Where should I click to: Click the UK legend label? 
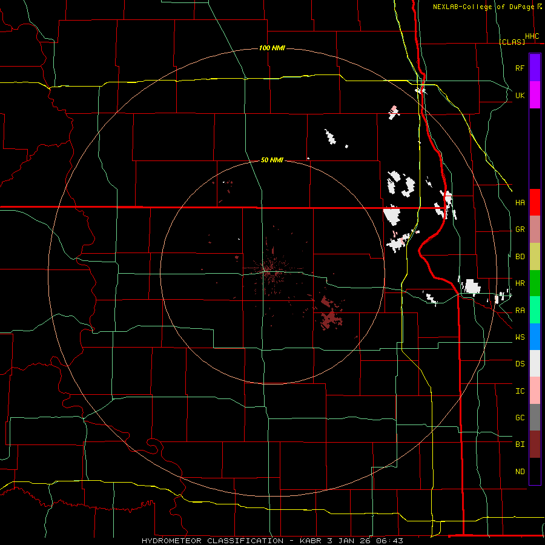tap(520, 95)
